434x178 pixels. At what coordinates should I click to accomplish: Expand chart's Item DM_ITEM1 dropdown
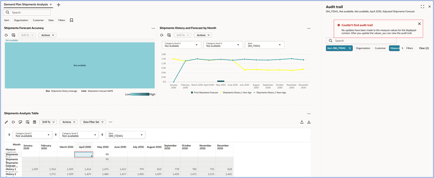pyautogui.click(x=265, y=45)
